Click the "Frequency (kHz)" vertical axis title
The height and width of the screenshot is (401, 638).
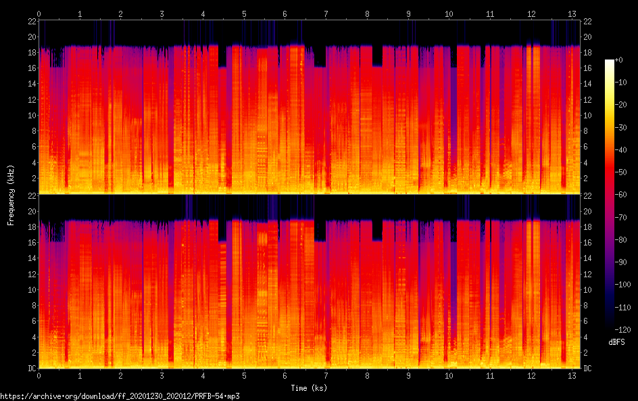point(11,195)
